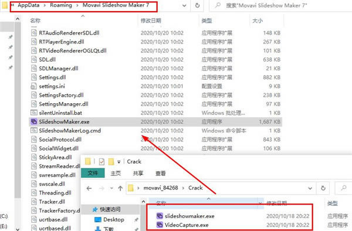Open the 主页 ribbon tab
Image resolution: width=352 pixels, height=231 pixels.
coord(116,173)
